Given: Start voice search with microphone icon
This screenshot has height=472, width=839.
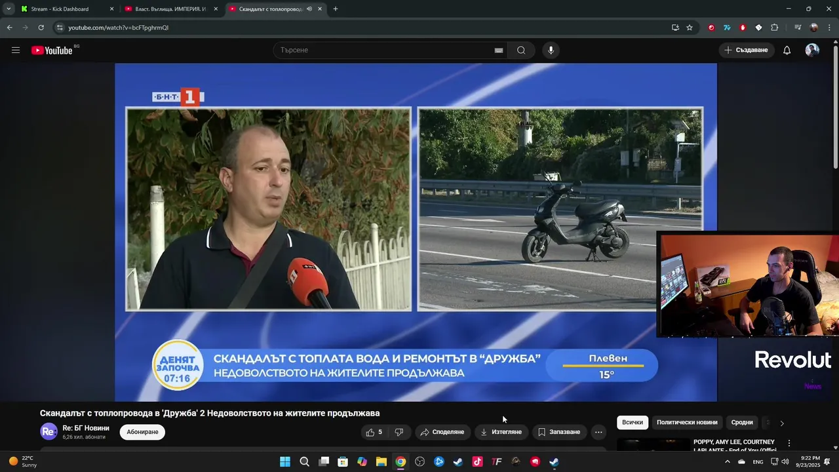Looking at the screenshot, I should pos(551,50).
